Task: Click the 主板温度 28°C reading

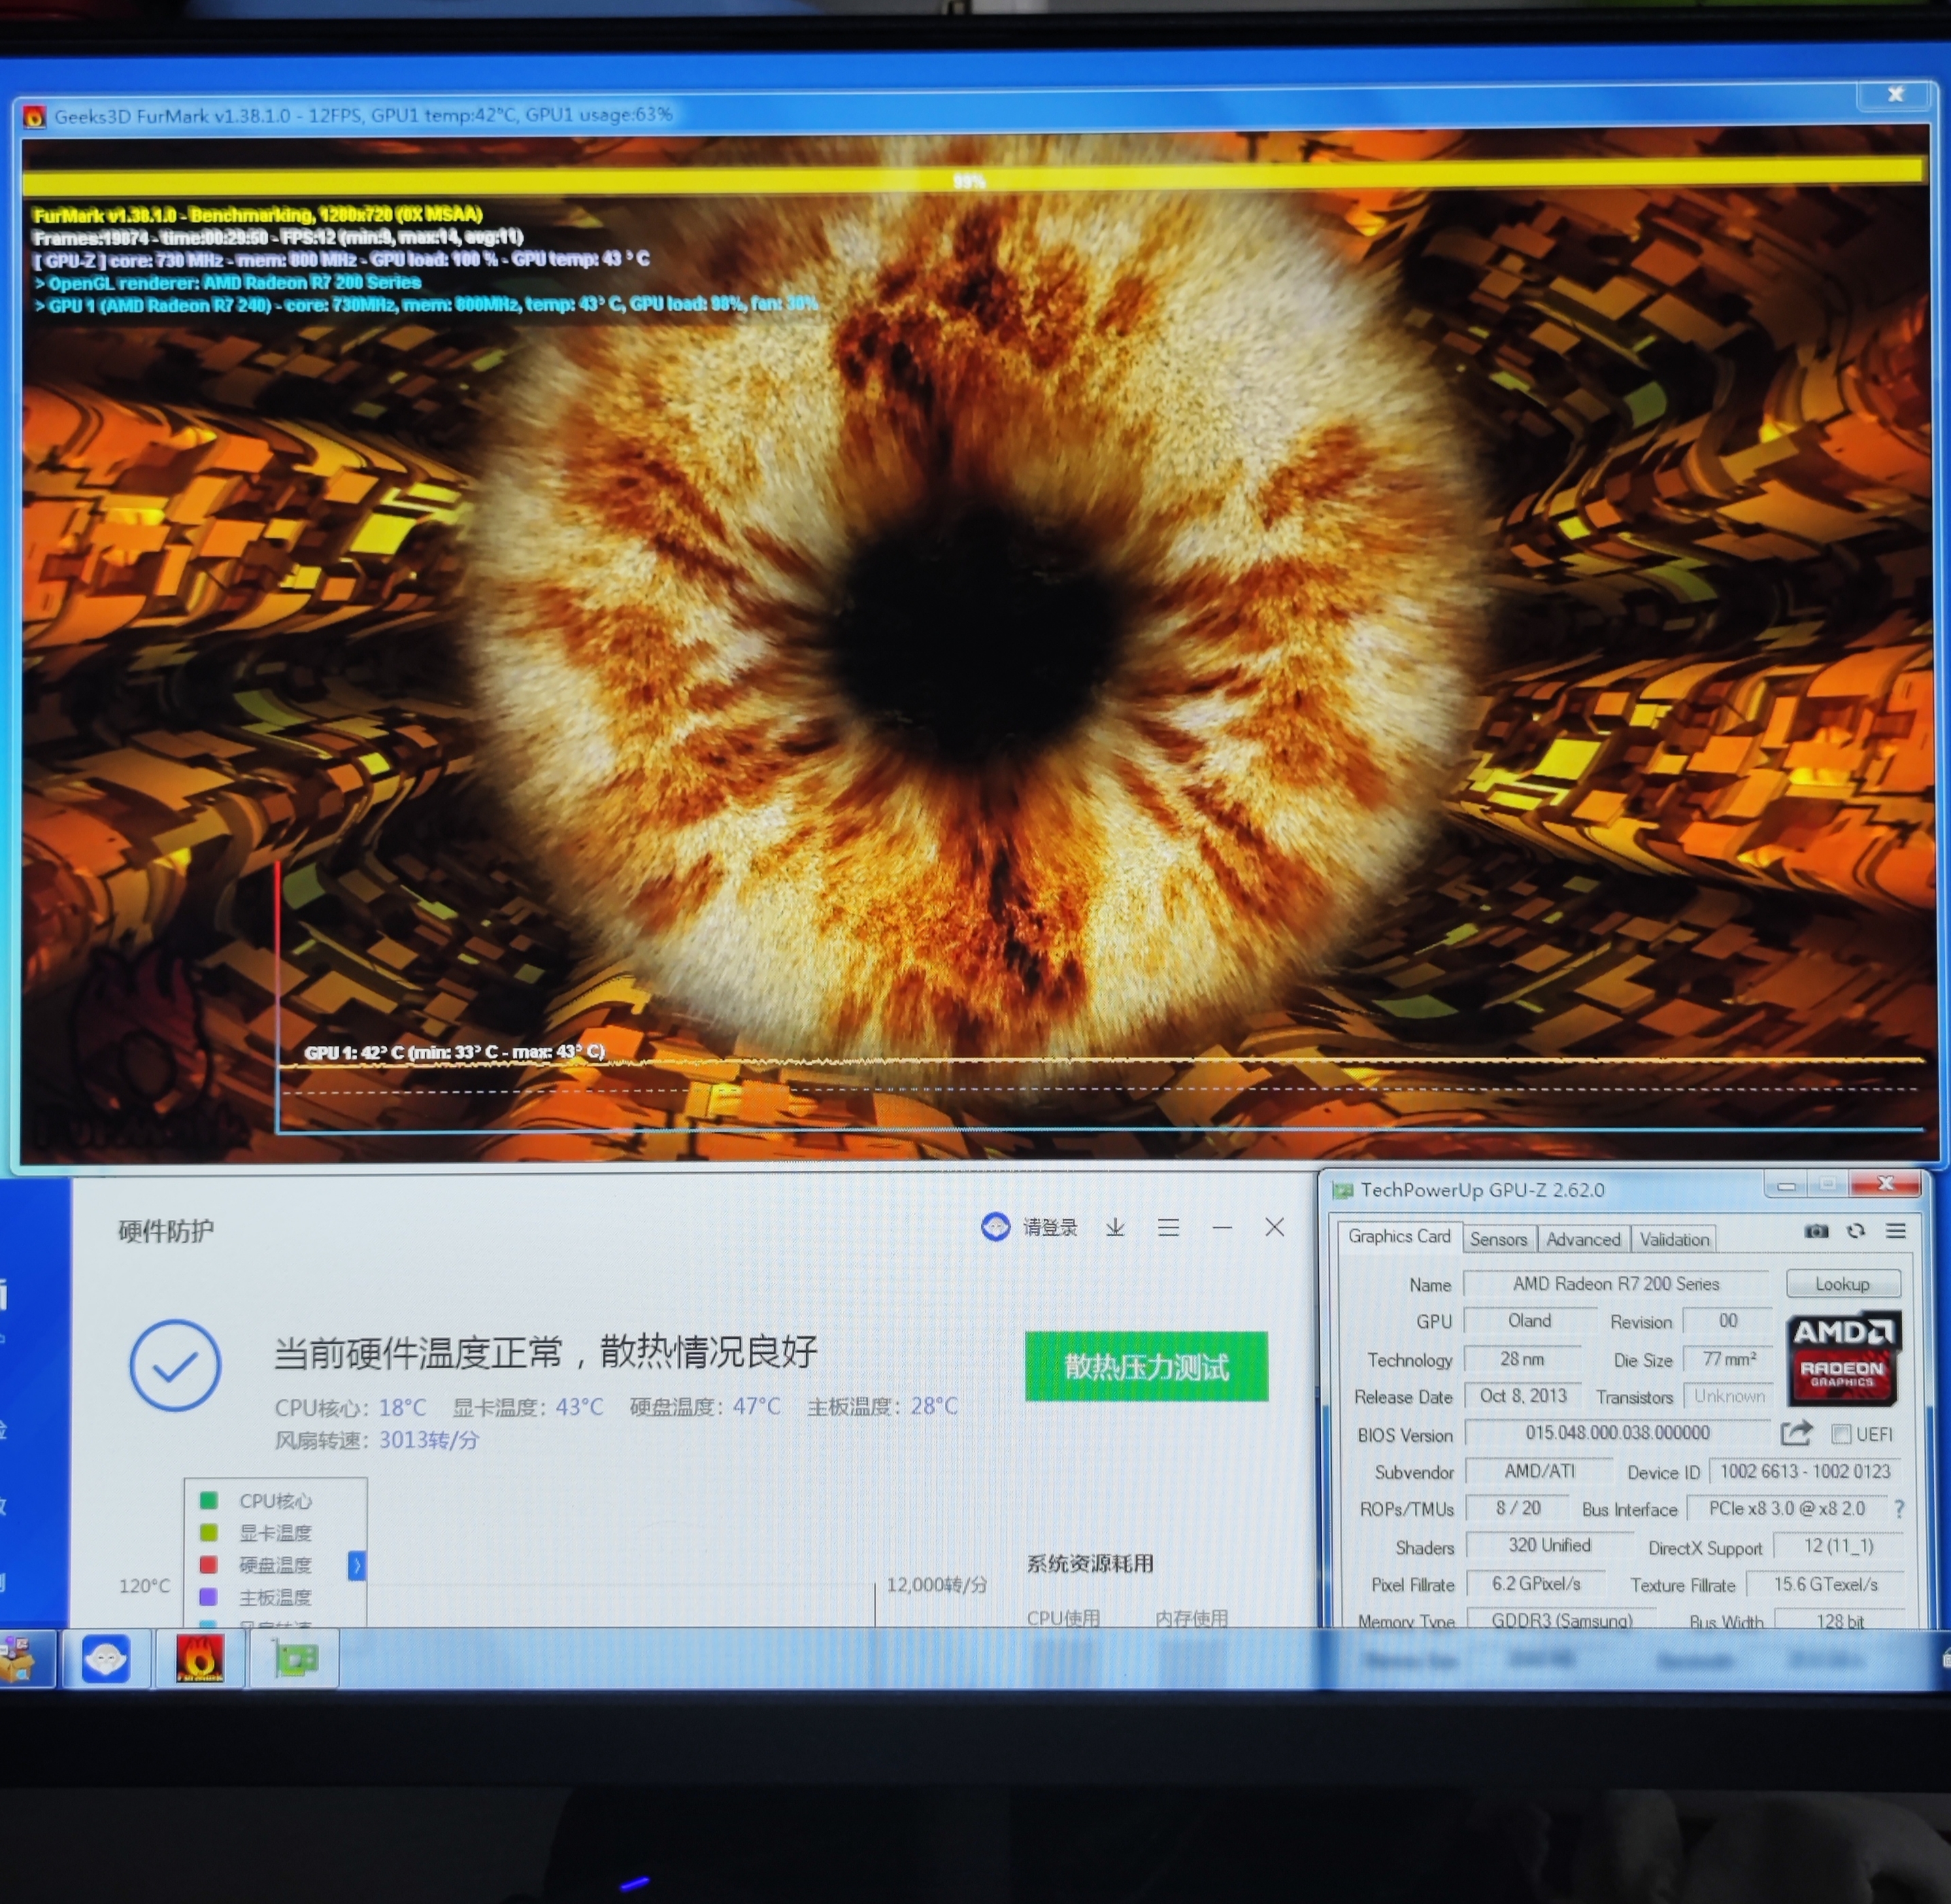Action: pyautogui.click(x=882, y=1407)
